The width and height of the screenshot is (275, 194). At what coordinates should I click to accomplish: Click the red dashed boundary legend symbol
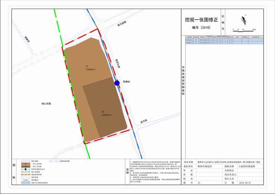(25, 174)
